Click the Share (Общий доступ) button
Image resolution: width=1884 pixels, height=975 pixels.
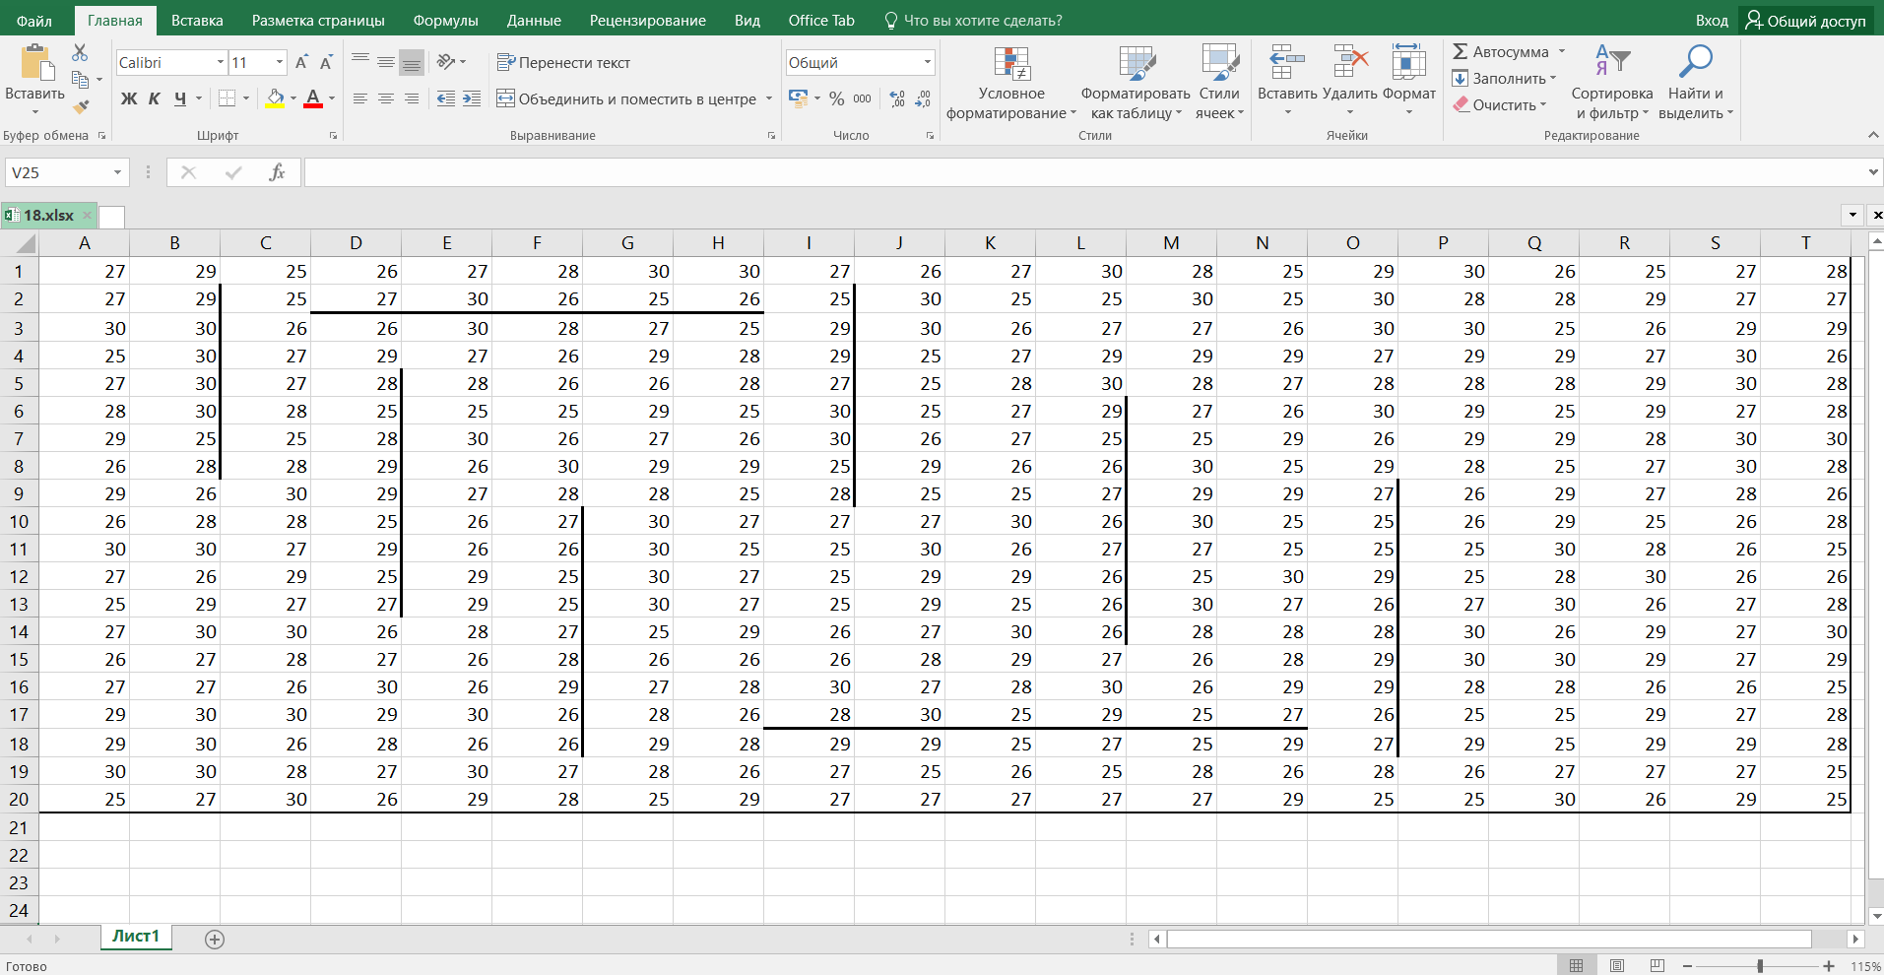1806,21
